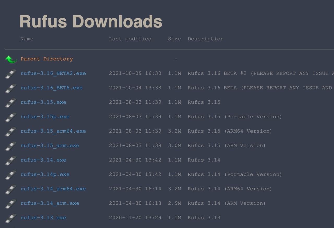The height and width of the screenshot is (228, 334).
Task: Download rufus-3.15_arm64.exe
Action: coord(53,131)
